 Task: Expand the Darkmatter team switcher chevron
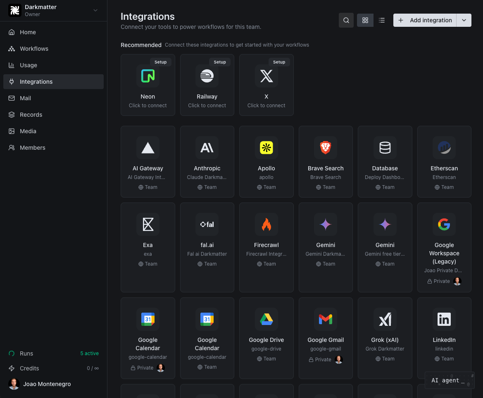click(x=95, y=10)
